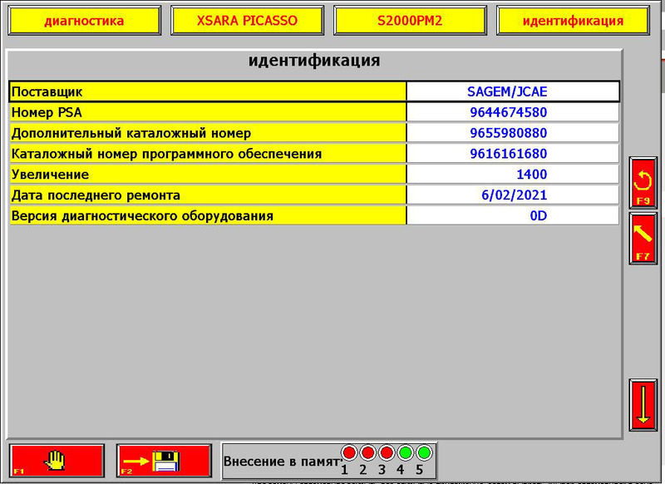Screen dimensions: 665x484
Task: Select green memory slot indicator 5
Action: point(424,453)
